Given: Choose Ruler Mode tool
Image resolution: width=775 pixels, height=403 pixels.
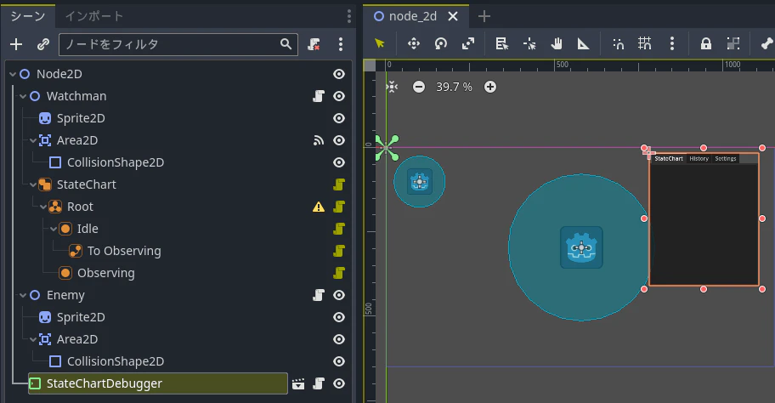Looking at the screenshot, I should [x=583, y=43].
